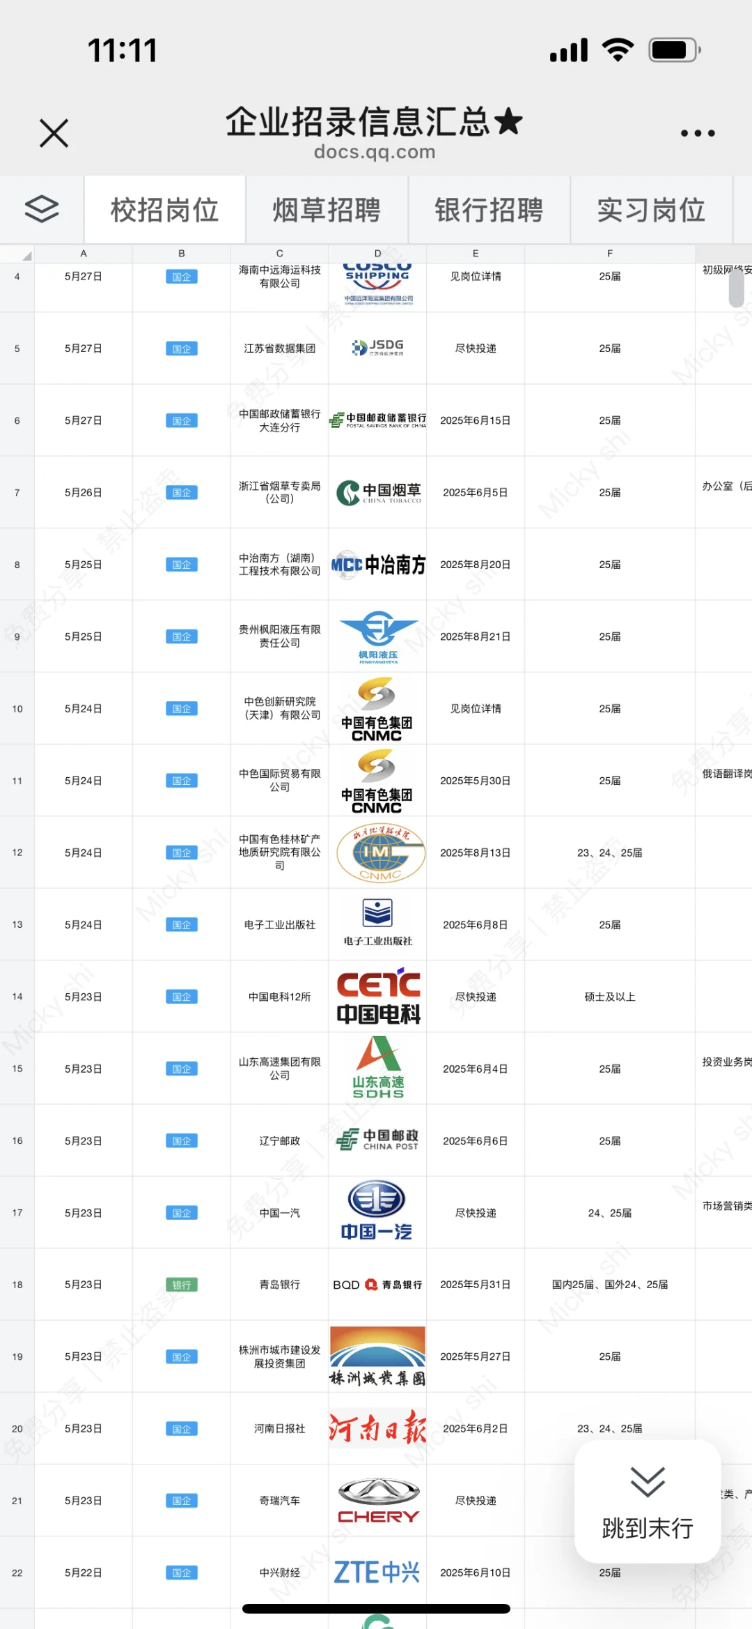Viewport: 752px width, 1629px height.
Task: Open the CNMC logo in row 10
Action: [377, 710]
